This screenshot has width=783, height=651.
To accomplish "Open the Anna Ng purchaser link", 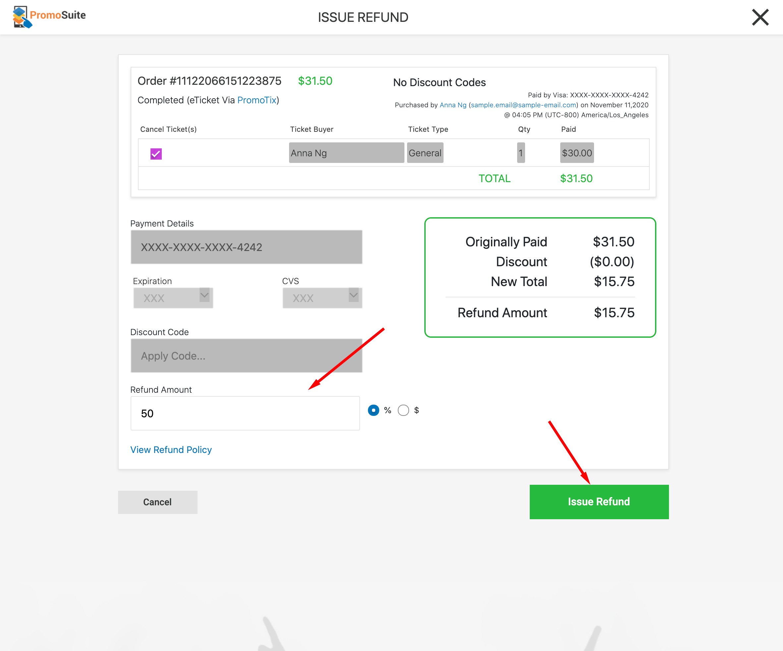I will [x=453, y=105].
